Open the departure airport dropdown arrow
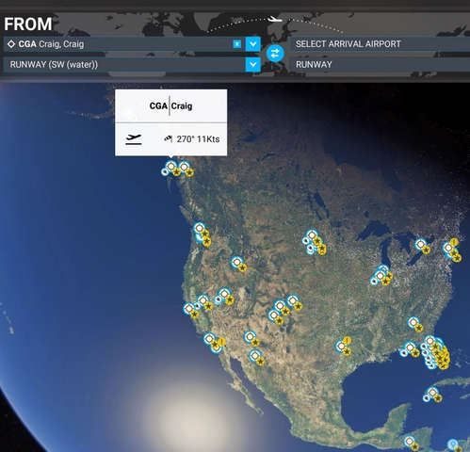Viewport: 470px width, 452px height. click(x=252, y=44)
